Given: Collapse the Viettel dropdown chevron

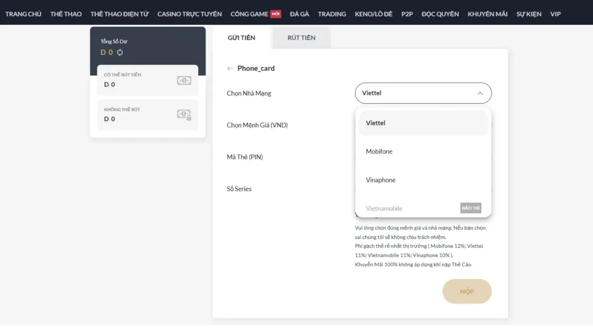Looking at the screenshot, I should (479, 93).
